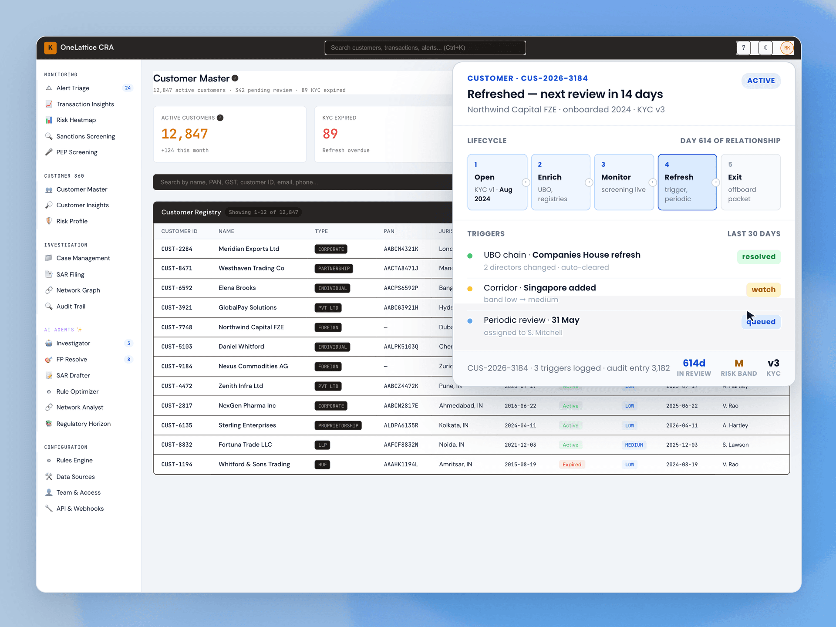
Task: Click the info icon beside Active Customers
Action: point(220,118)
